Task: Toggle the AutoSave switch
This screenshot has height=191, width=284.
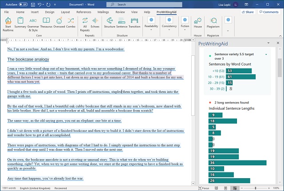Action: click(x=22, y=4)
